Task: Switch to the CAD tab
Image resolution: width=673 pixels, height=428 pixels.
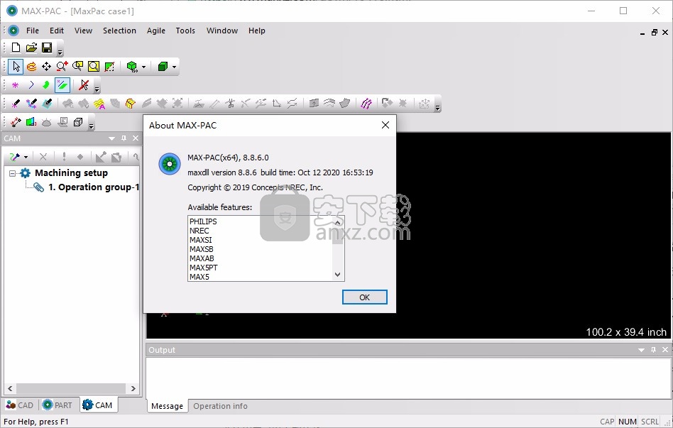Action: pos(19,405)
